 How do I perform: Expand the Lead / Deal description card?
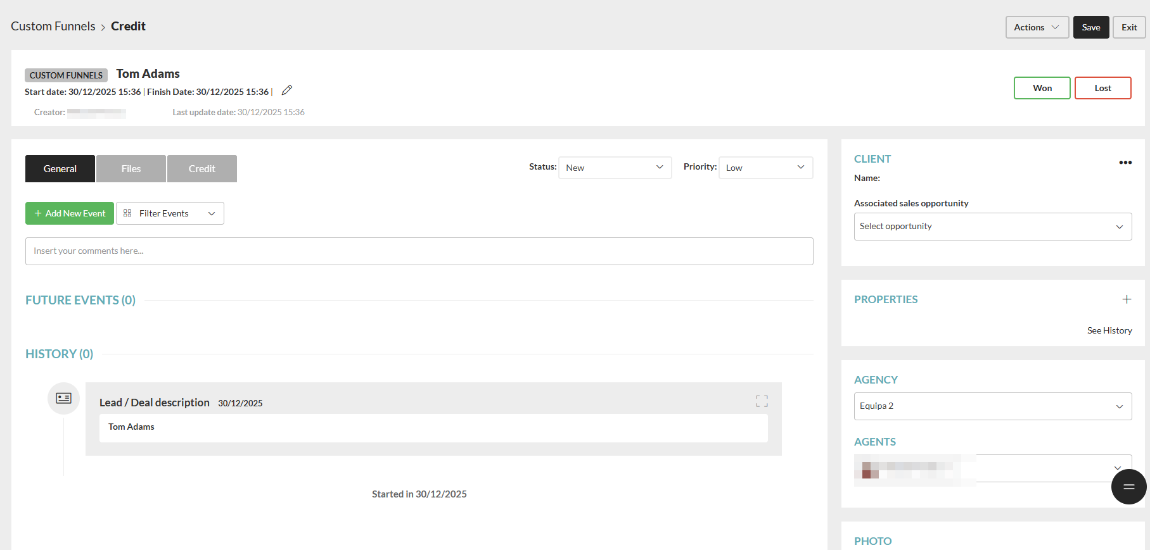[761, 401]
